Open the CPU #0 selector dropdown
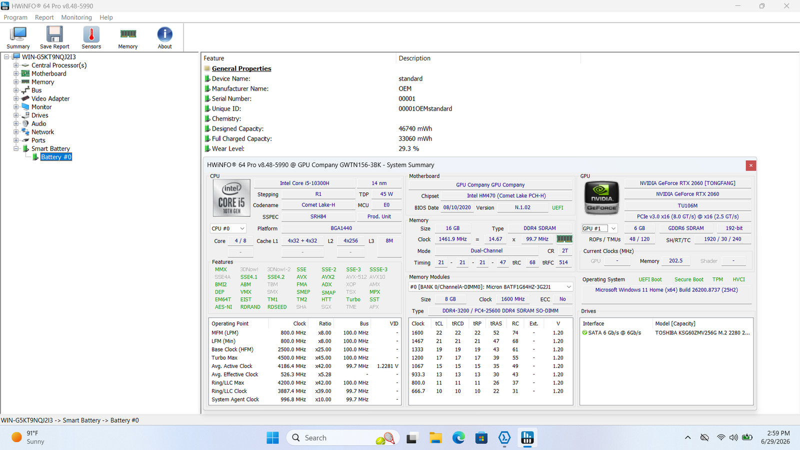The height and width of the screenshot is (450, 800). (x=228, y=228)
